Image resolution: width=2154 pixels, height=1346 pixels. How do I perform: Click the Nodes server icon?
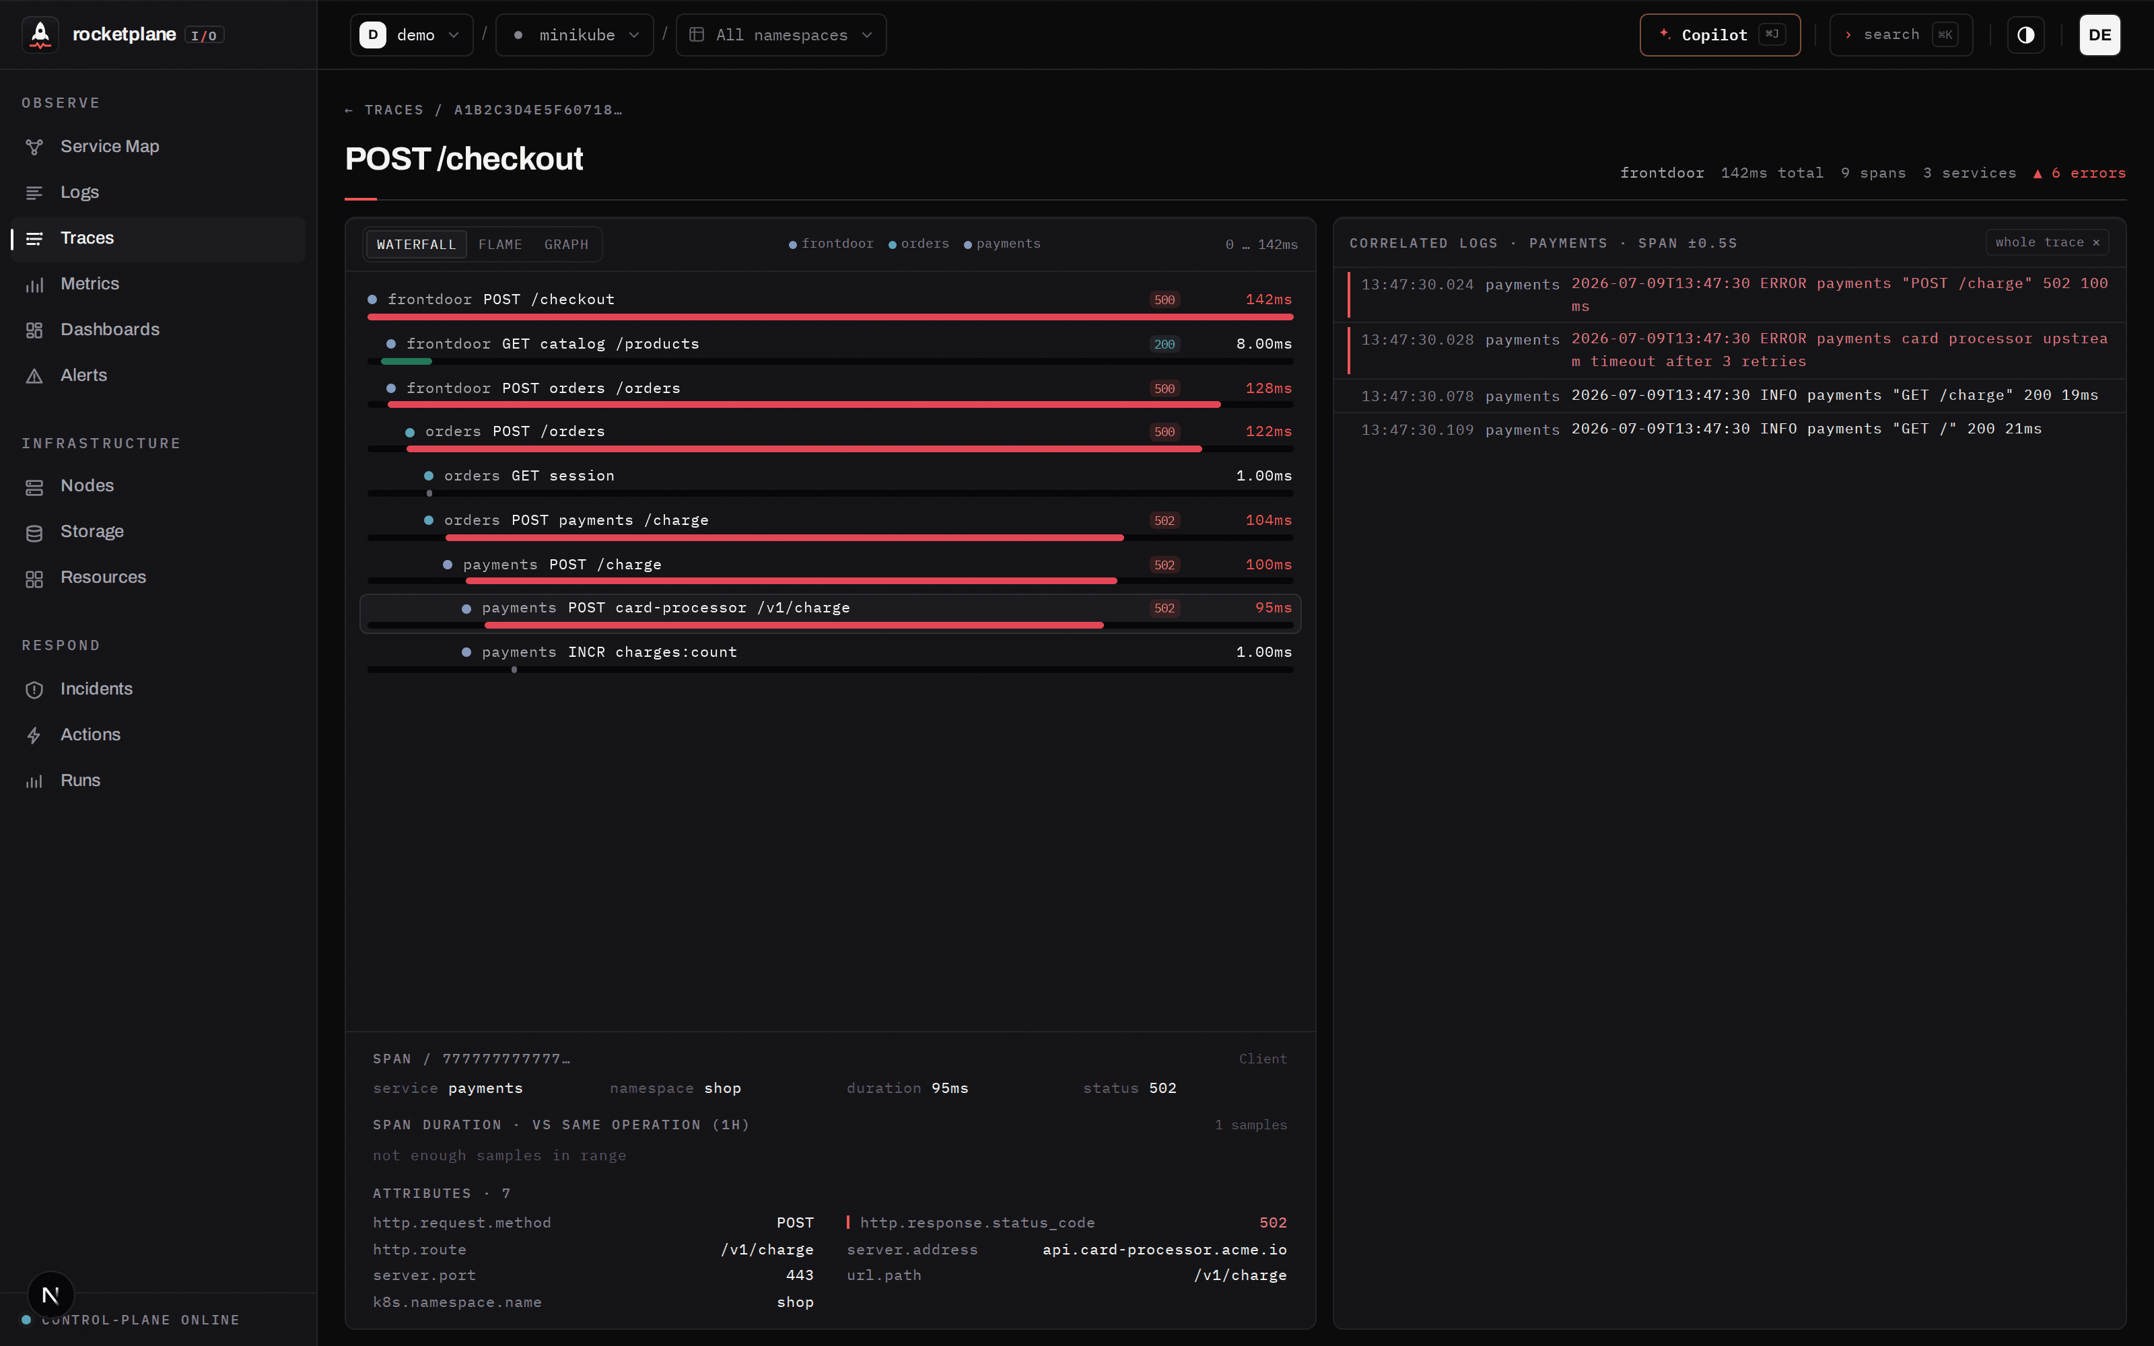point(35,487)
